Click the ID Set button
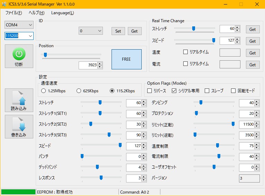Image resolution: width=265 pixels, height=196 pixels. point(118,31)
